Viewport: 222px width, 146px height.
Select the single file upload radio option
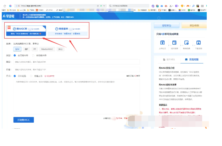pos(31,76)
